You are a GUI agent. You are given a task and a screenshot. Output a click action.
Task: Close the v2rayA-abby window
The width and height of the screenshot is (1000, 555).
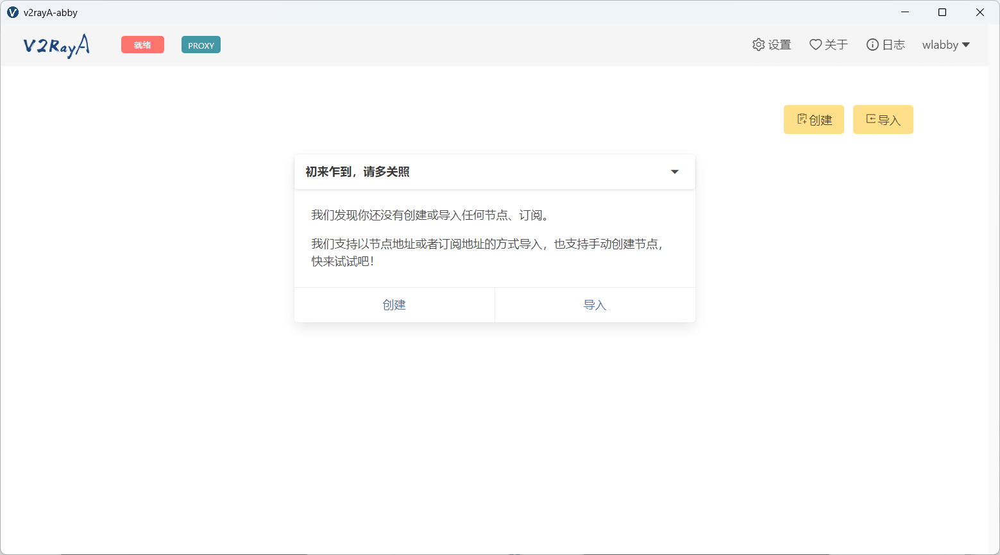(x=980, y=12)
